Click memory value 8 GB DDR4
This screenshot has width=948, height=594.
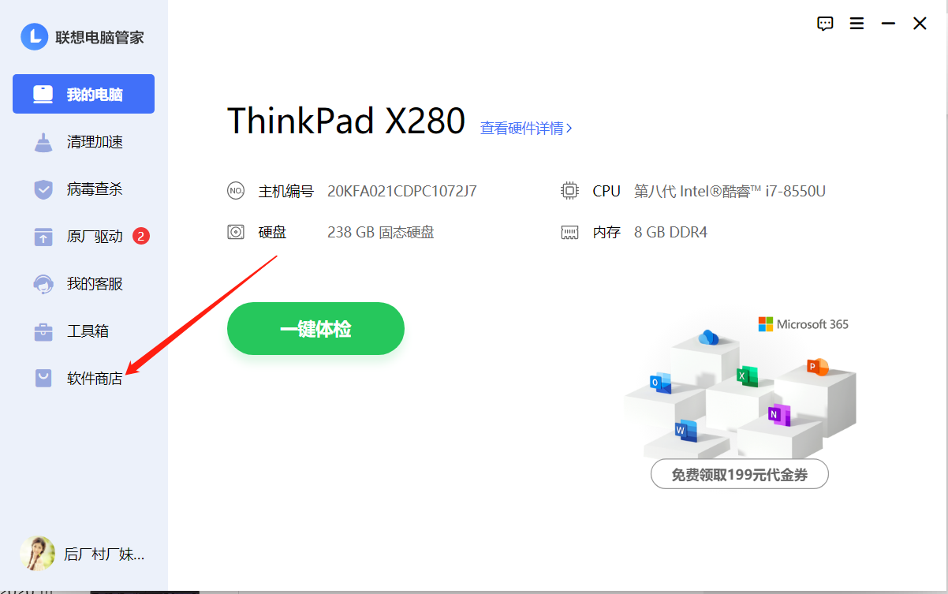[x=670, y=232]
